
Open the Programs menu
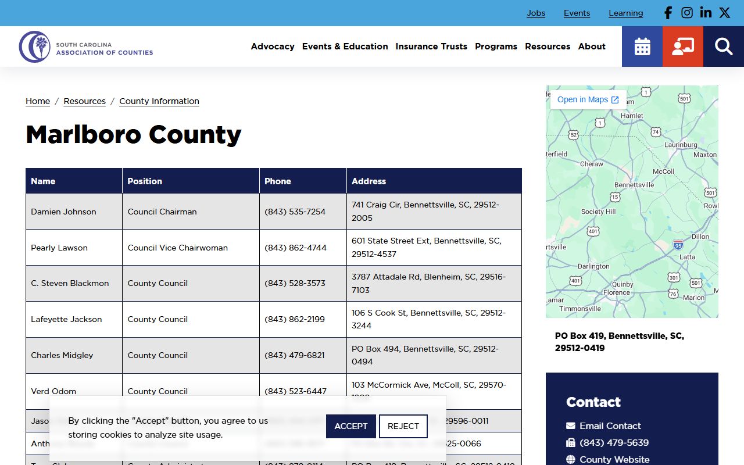(x=496, y=46)
